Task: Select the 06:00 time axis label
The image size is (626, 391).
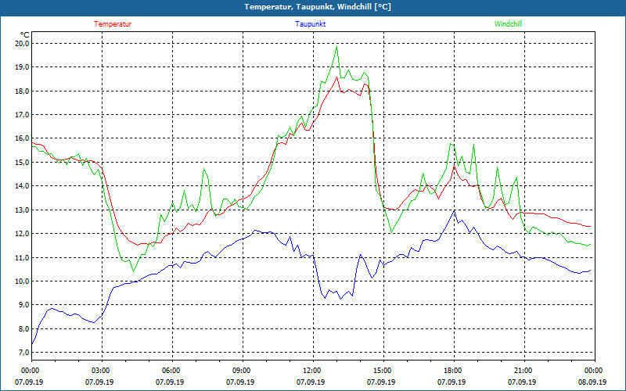Action: (x=171, y=371)
